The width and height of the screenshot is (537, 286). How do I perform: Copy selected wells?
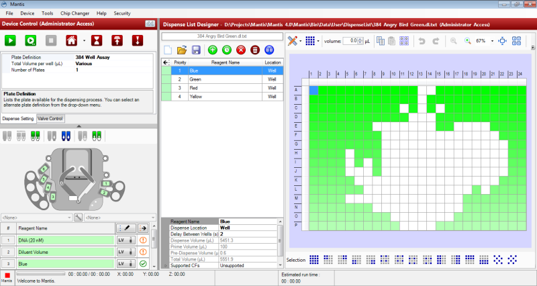click(381, 41)
